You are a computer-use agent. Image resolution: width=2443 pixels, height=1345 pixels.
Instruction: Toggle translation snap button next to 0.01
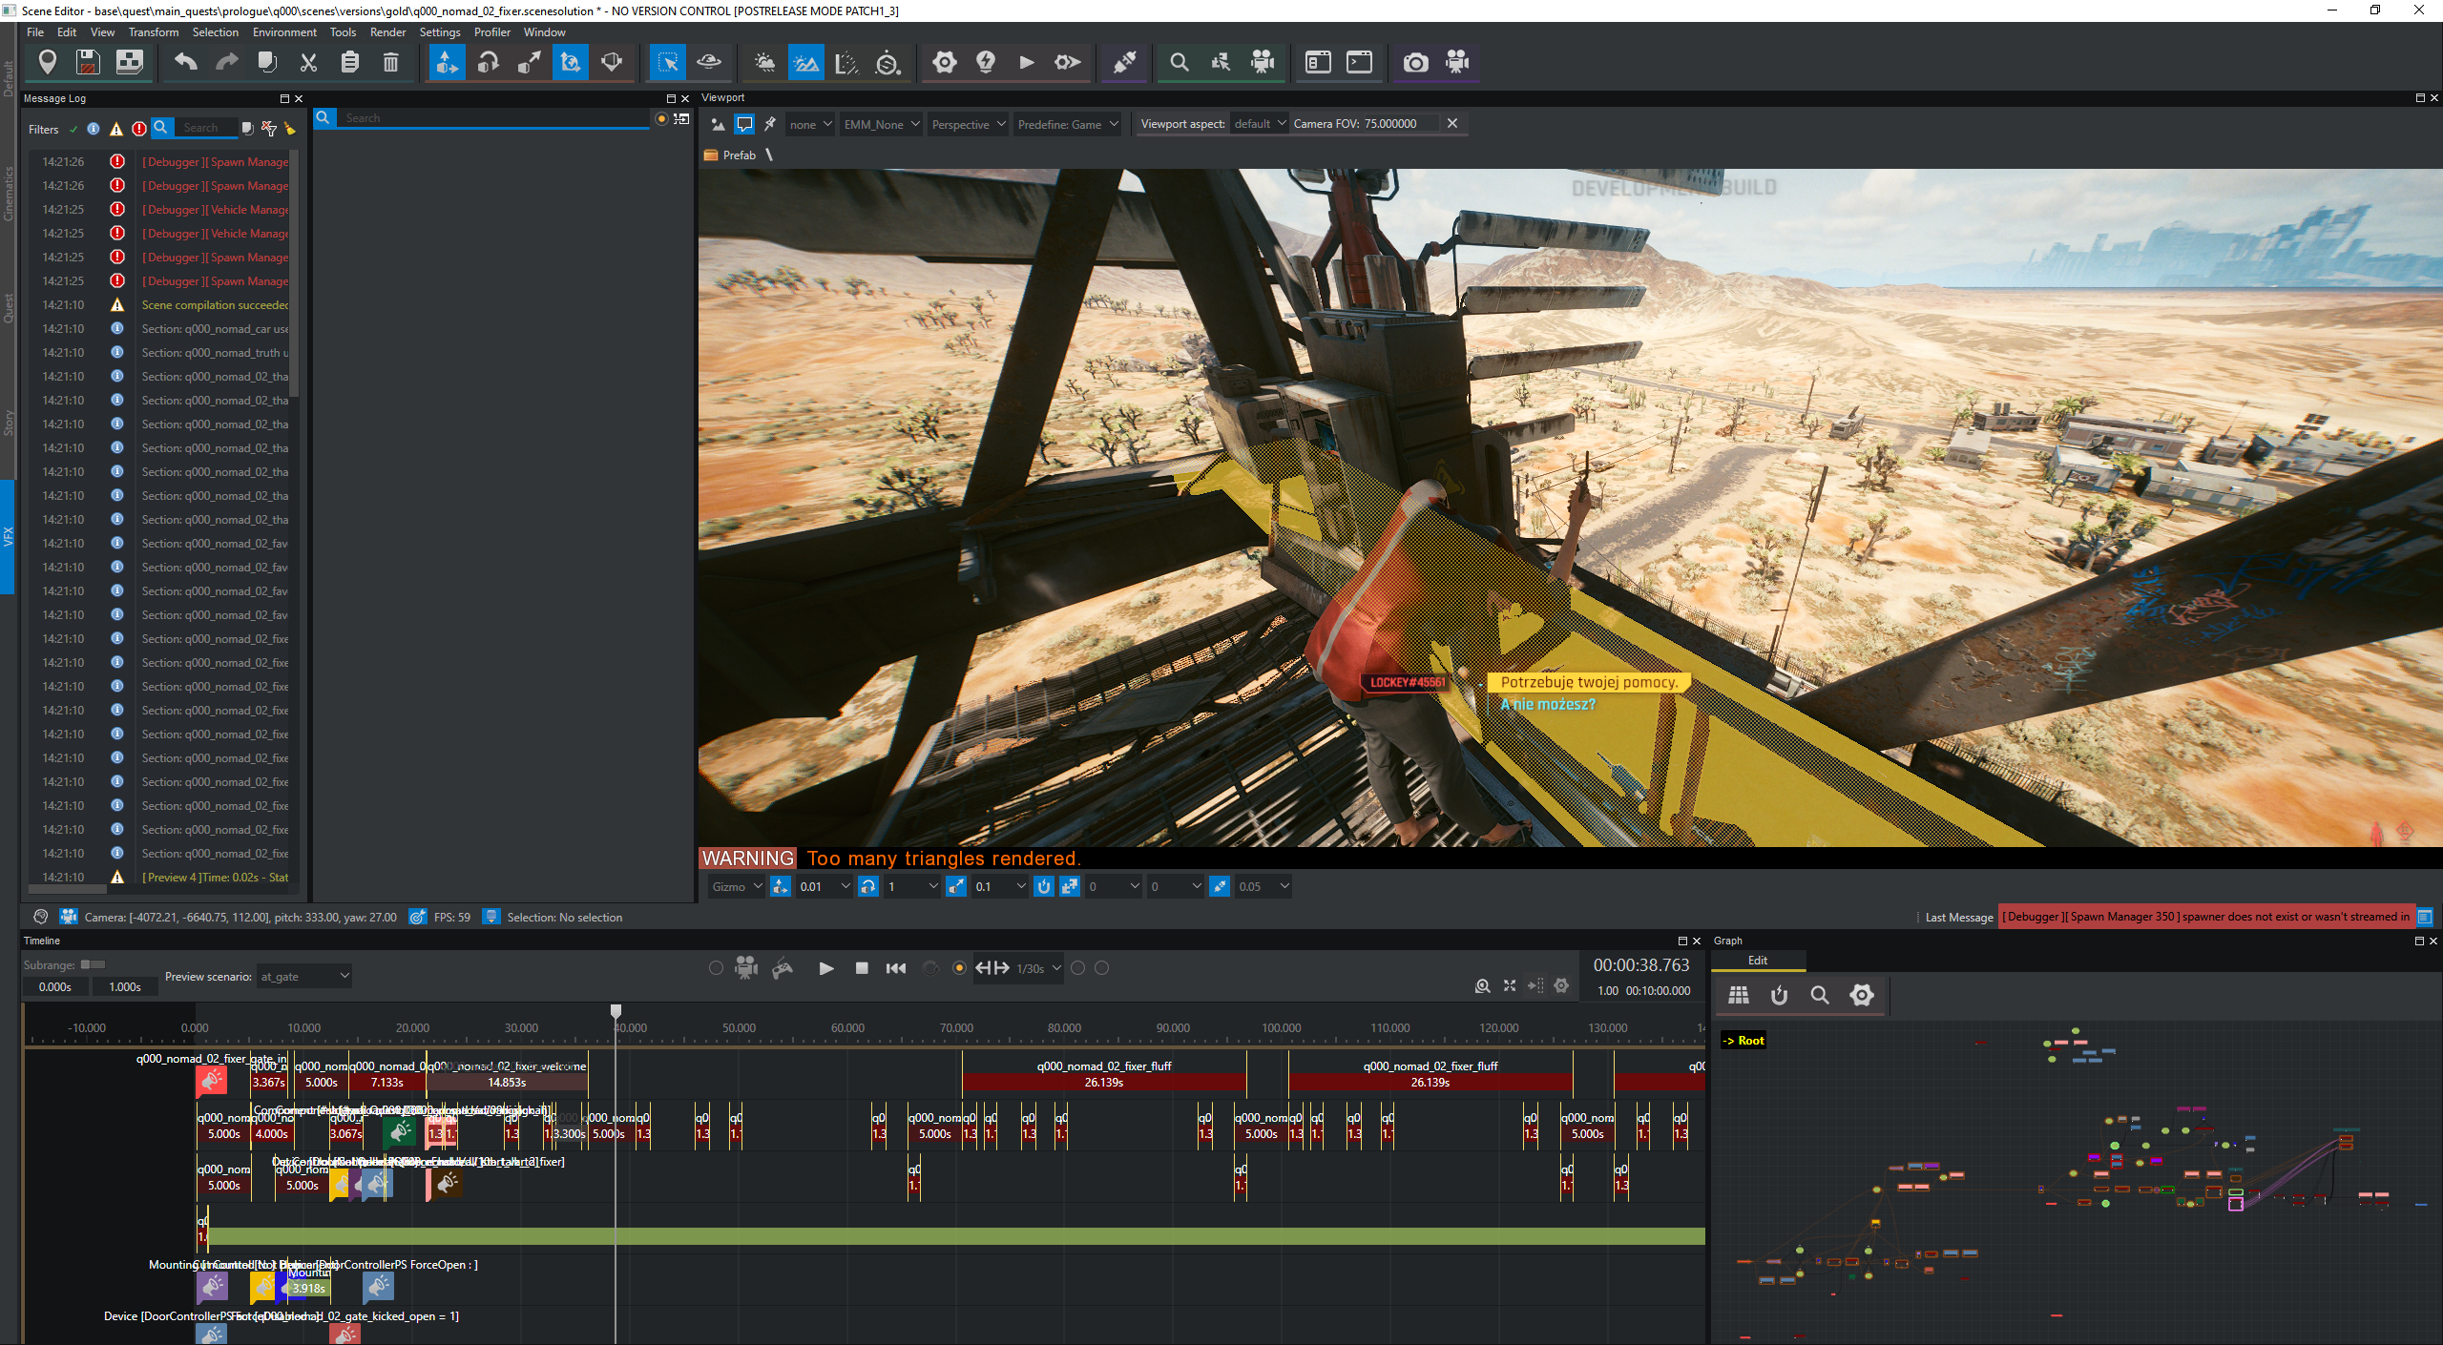pos(781,887)
